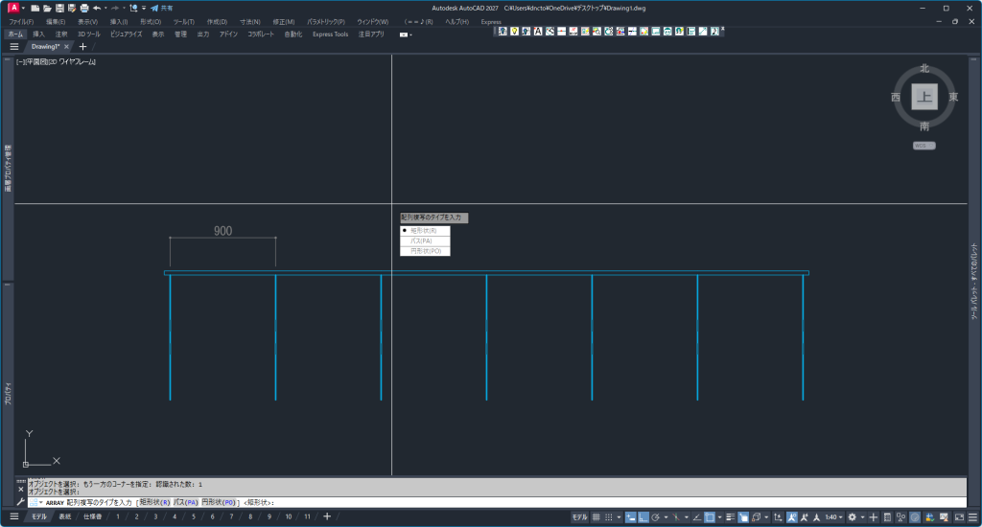Click the Undo arrow icon

point(96,8)
